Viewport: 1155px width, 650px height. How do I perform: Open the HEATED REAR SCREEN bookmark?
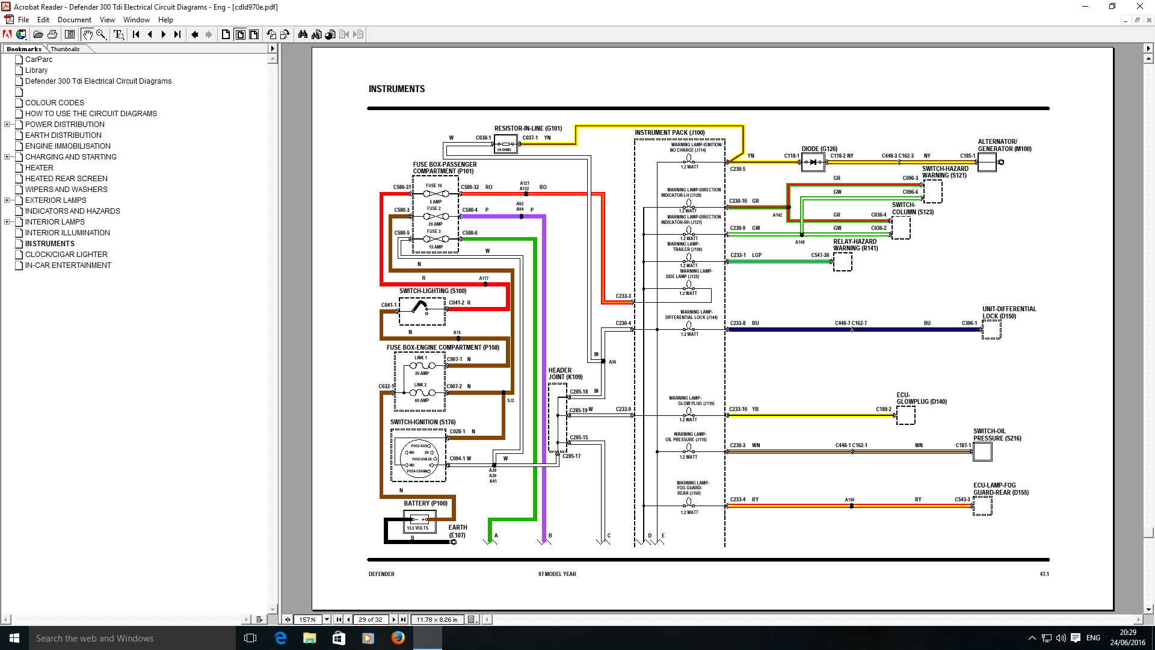coord(66,179)
